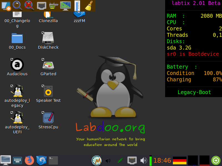The image size is (222, 166).
Task: Click the yellow broom cleanup icon
Action: (89, 6)
